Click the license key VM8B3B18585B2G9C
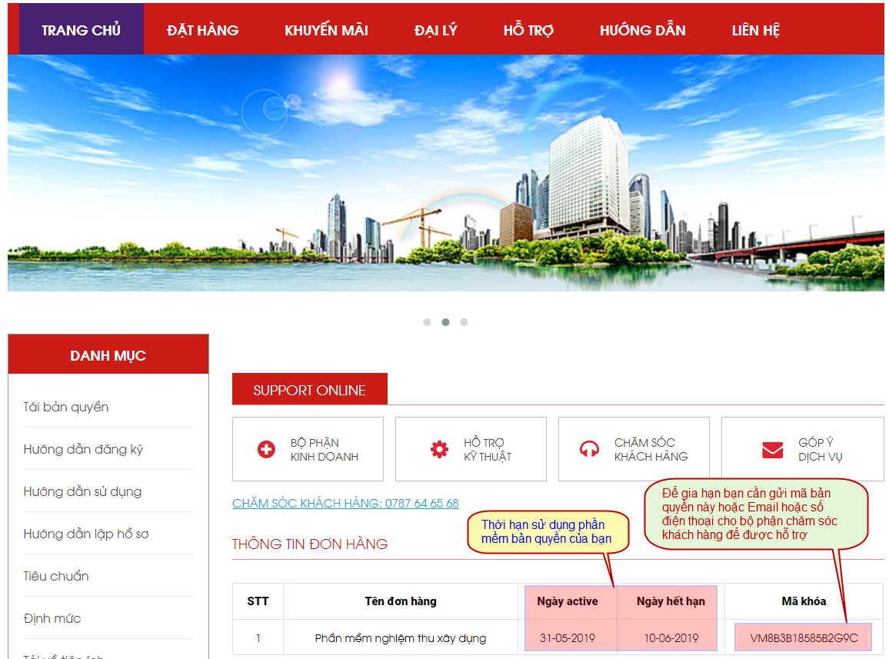This screenshot has height=659, width=889. (804, 637)
